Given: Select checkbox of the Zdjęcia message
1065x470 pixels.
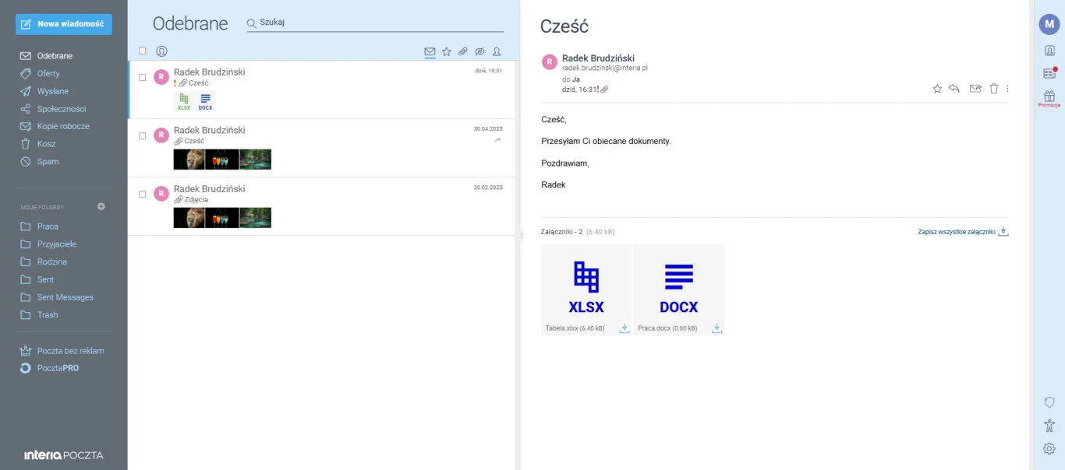Looking at the screenshot, I should pyautogui.click(x=143, y=194).
